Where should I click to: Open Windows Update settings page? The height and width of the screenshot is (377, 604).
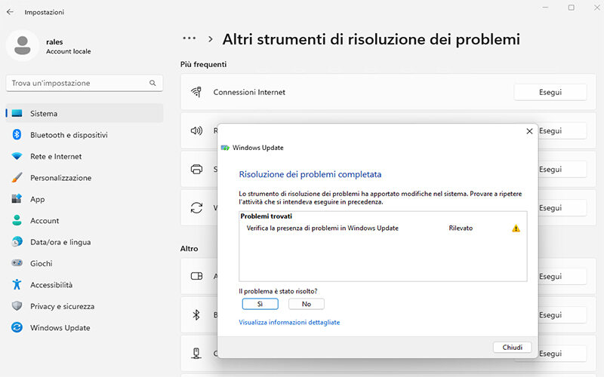(x=85, y=328)
